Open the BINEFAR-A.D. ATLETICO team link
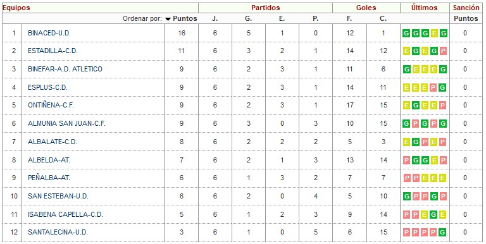Image resolution: width=486 pixels, height=244 pixels. click(65, 69)
